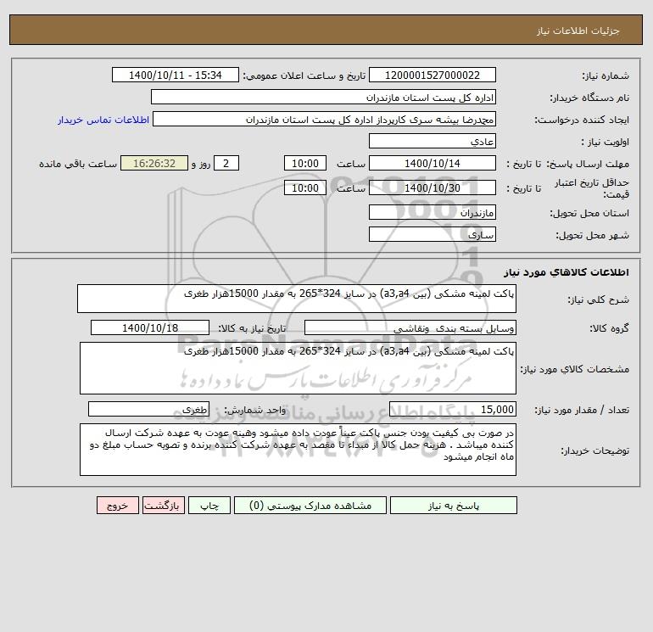The image size is (653, 632).
Task: Click the خروج exit button
Action: (x=117, y=506)
